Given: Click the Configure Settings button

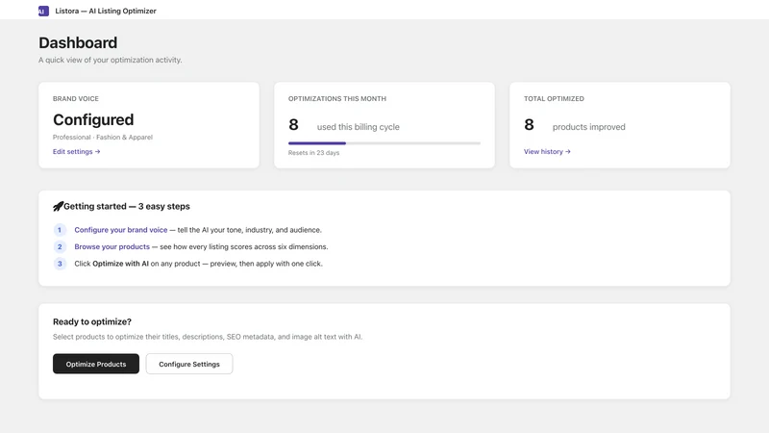Looking at the screenshot, I should 189,364.
